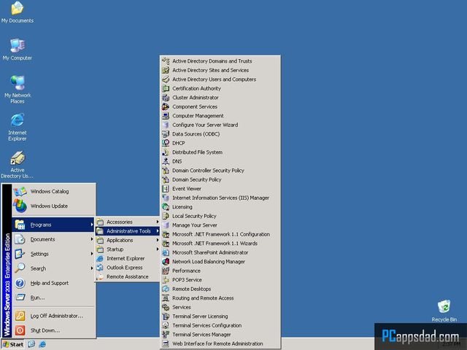Open Terminal Server Licensing
Screen dimensions: 467x350
[220, 316]
